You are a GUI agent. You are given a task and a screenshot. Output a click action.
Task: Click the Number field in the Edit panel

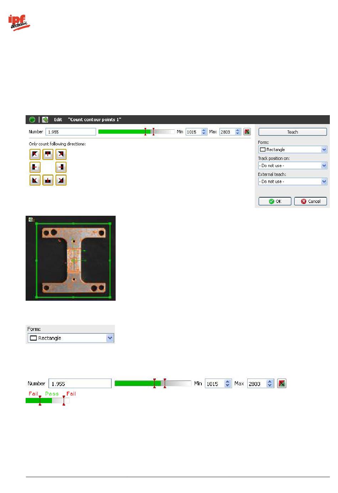[71, 132]
